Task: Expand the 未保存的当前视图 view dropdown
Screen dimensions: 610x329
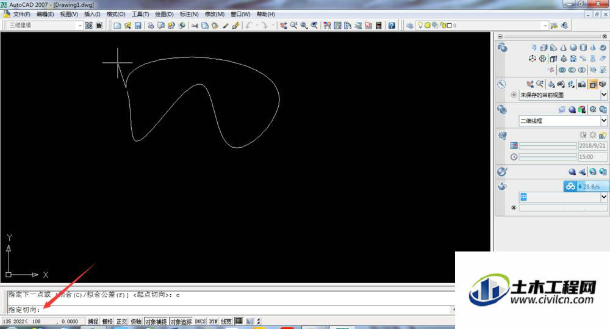Action: [603, 95]
